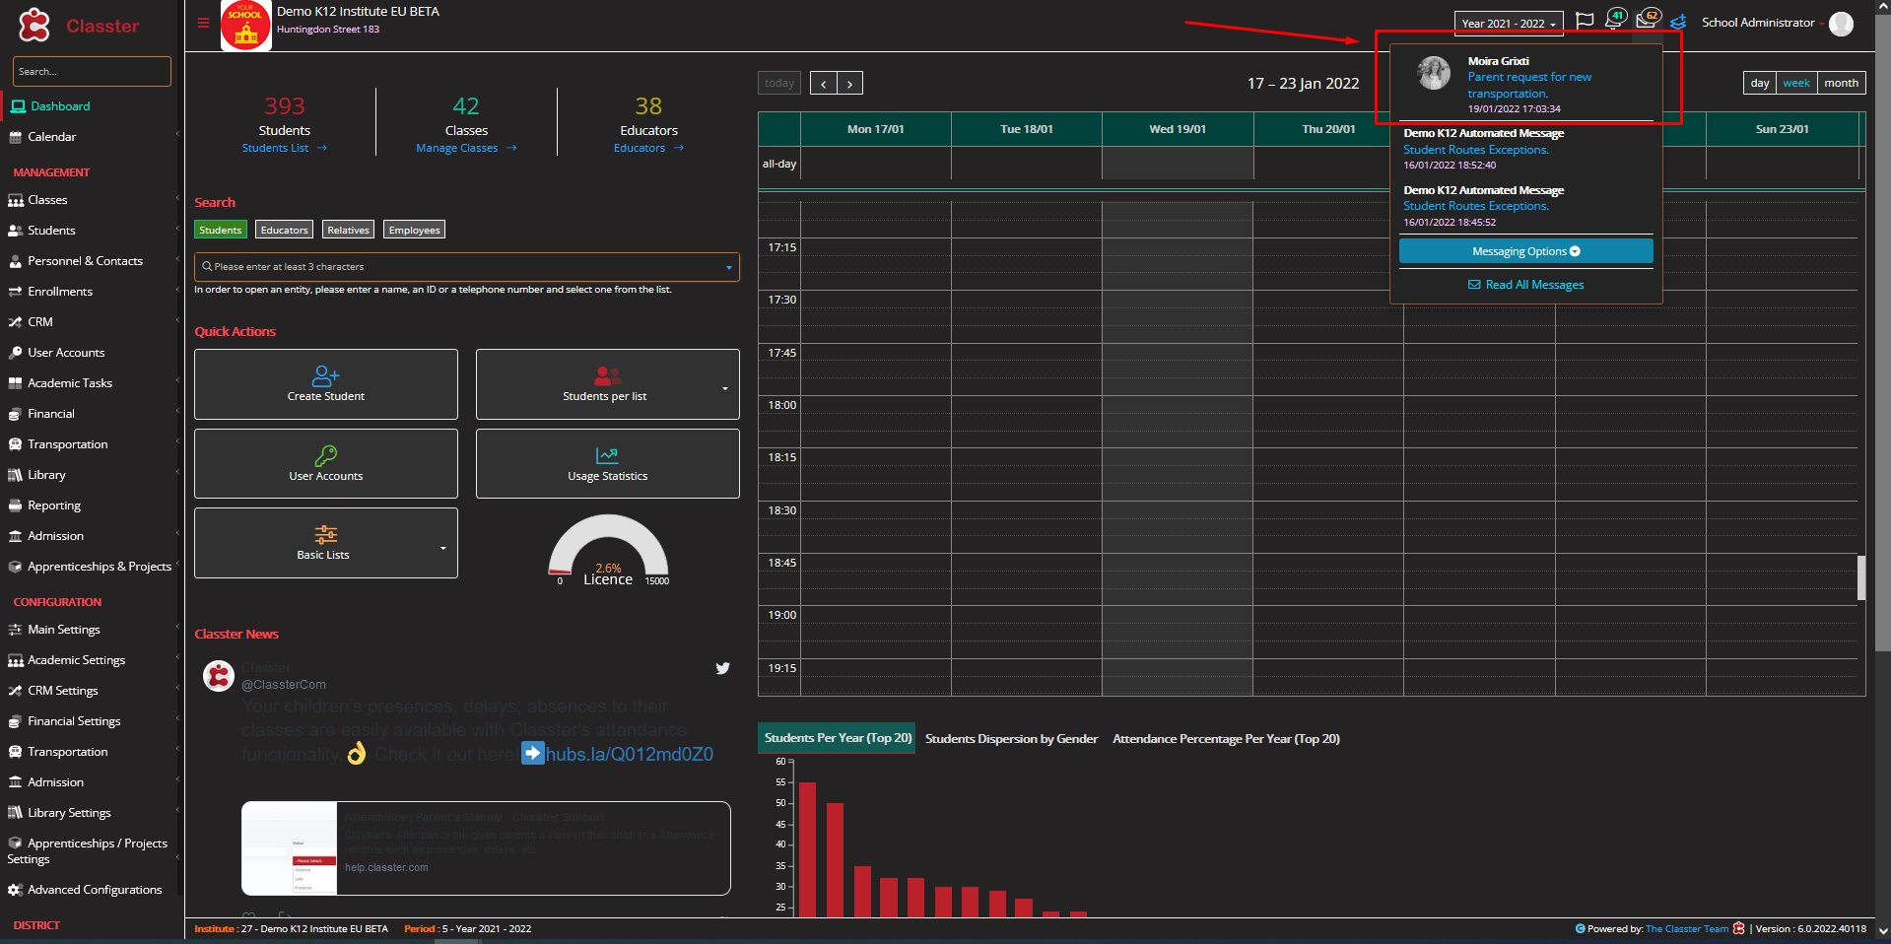Open the entity search dropdown field
The image size is (1891, 944).
[466, 267]
